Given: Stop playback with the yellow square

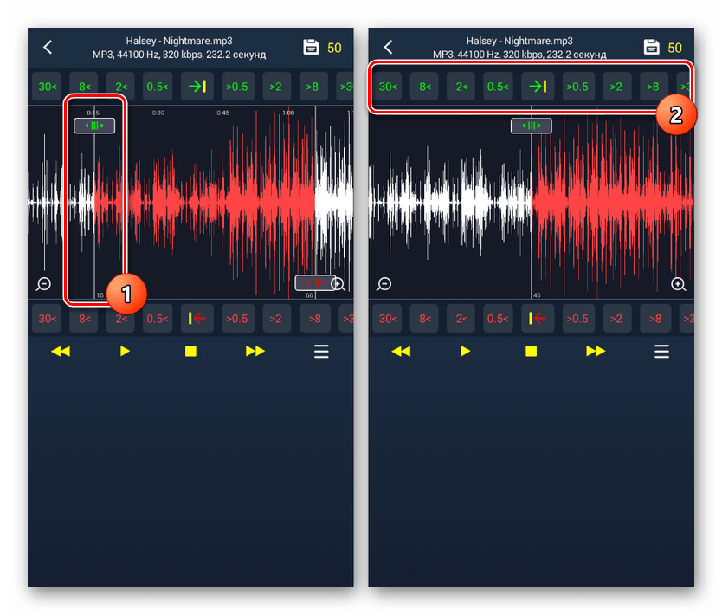Looking at the screenshot, I should (190, 351).
